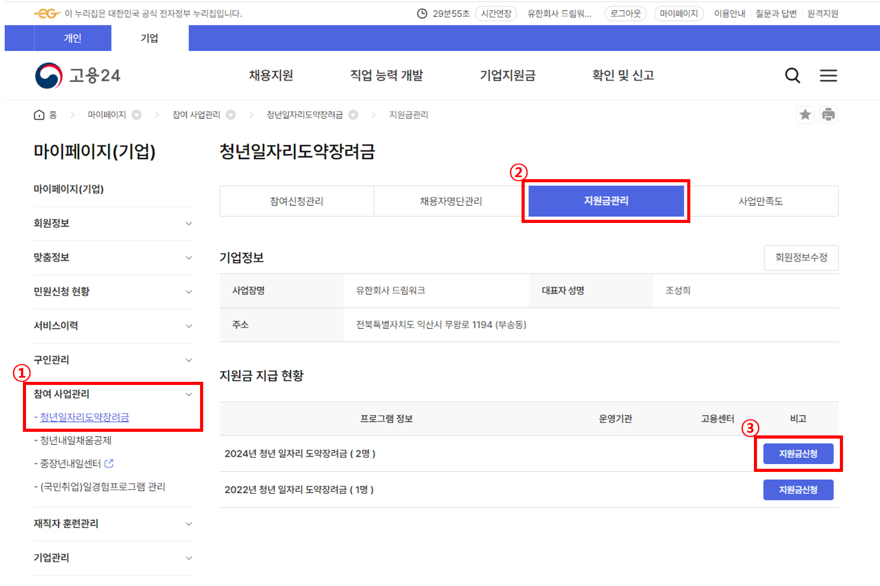Click the eG government site logo
This screenshot has height=586, width=880.
click(x=47, y=14)
